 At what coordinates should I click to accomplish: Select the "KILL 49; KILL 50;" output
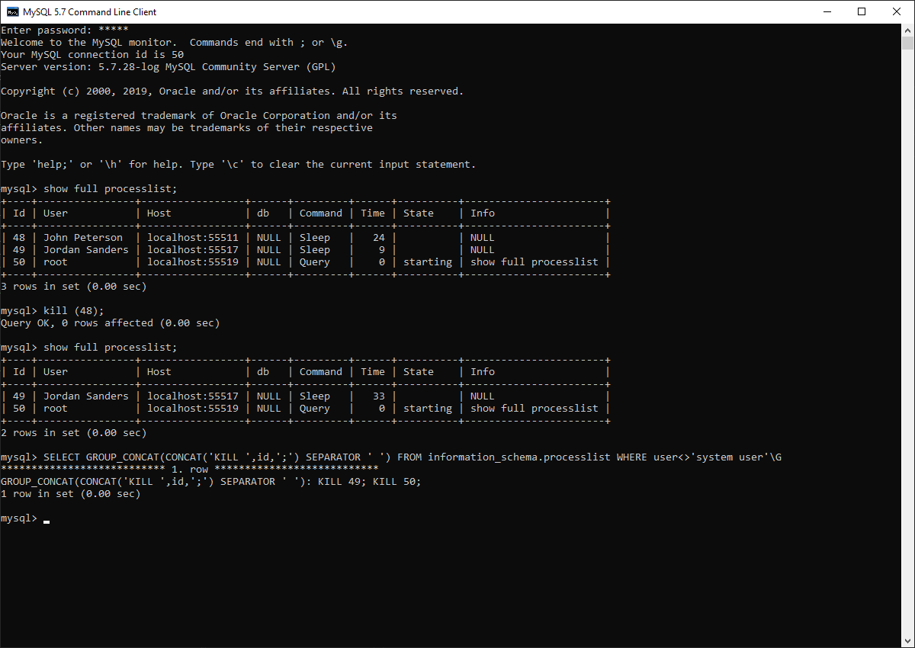[x=370, y=482]
